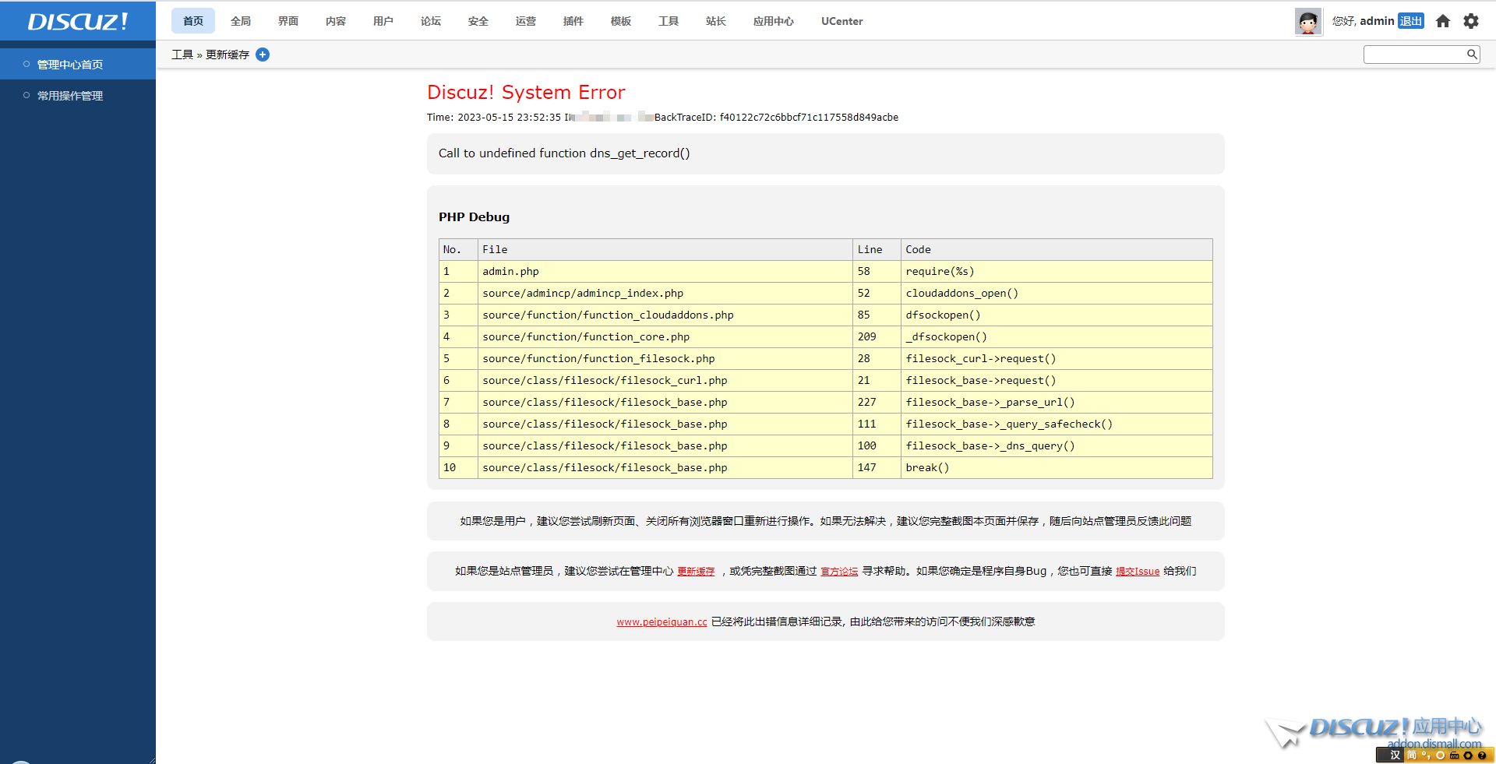The image size is (1496, 764).
Task: Toggle IME punctuation mode button
Action: tap(1426, 755)
